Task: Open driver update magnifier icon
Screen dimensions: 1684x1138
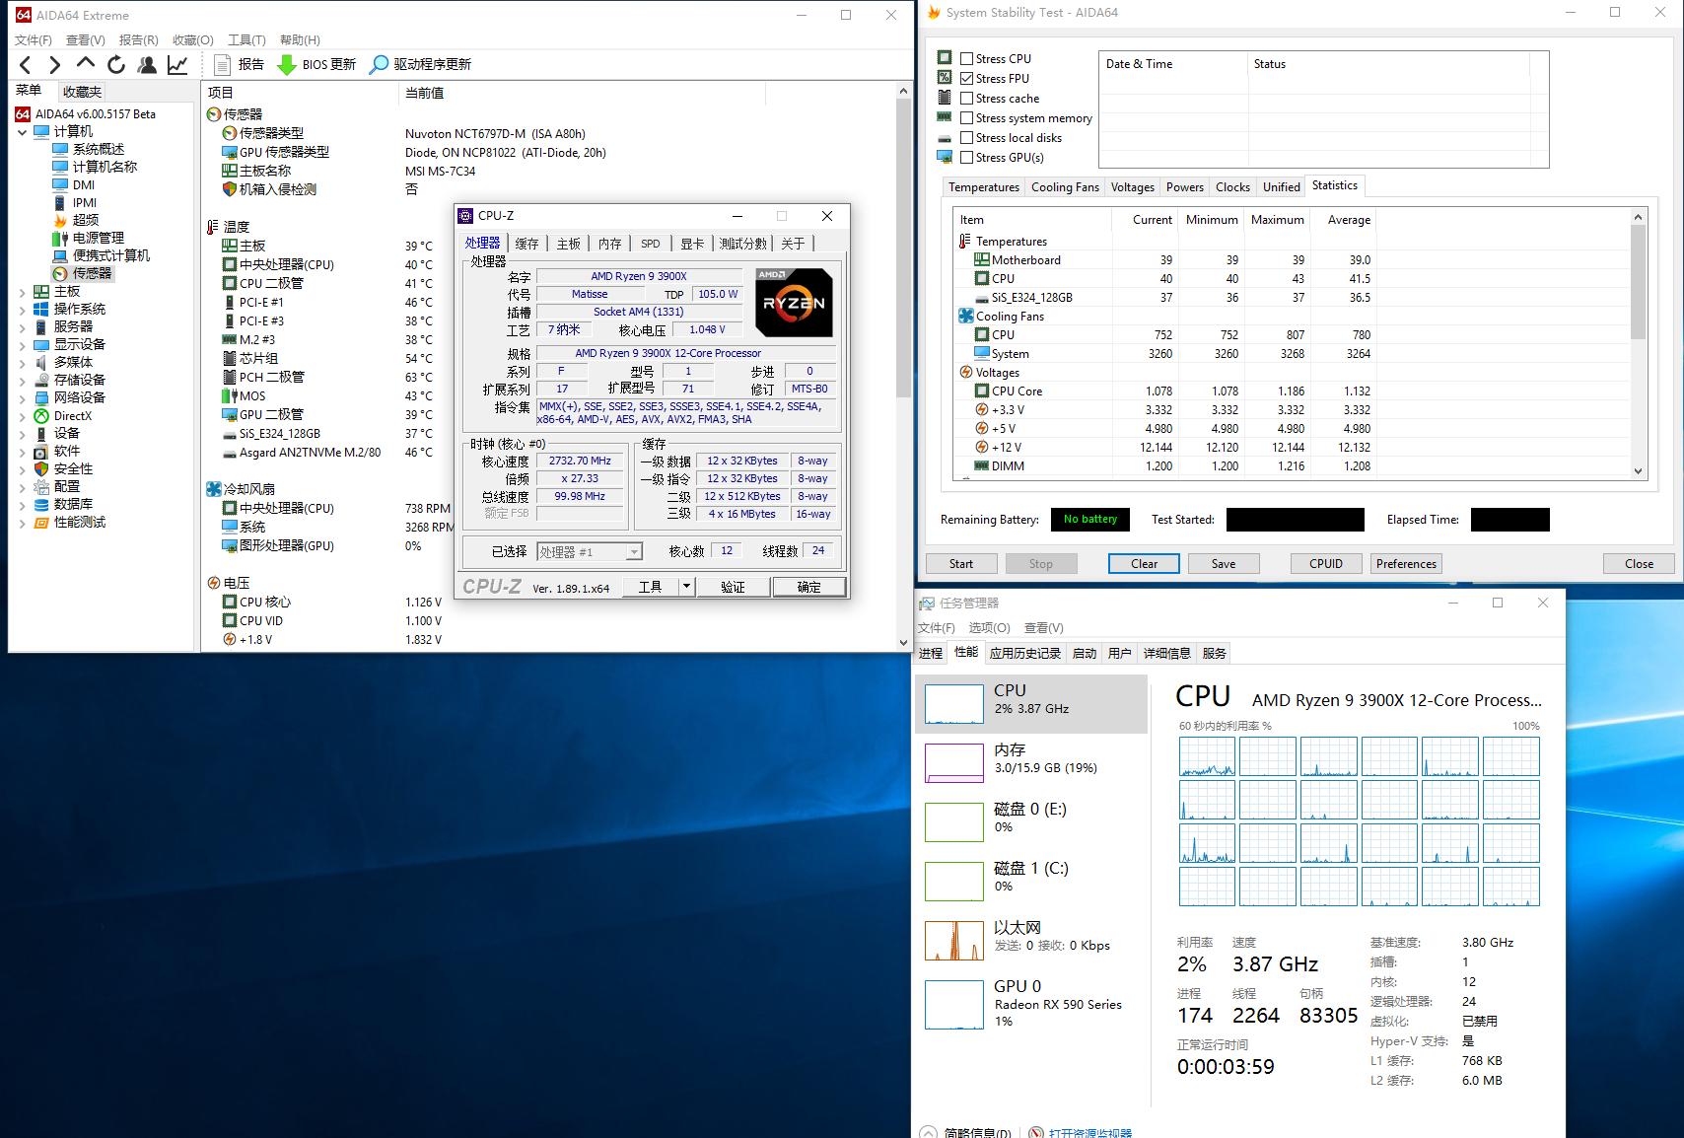Action: click(379, 65)
